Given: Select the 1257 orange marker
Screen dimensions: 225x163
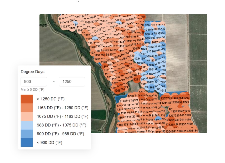Looking at the screenshot, I should pyautogui.click(x=163, y=99).
